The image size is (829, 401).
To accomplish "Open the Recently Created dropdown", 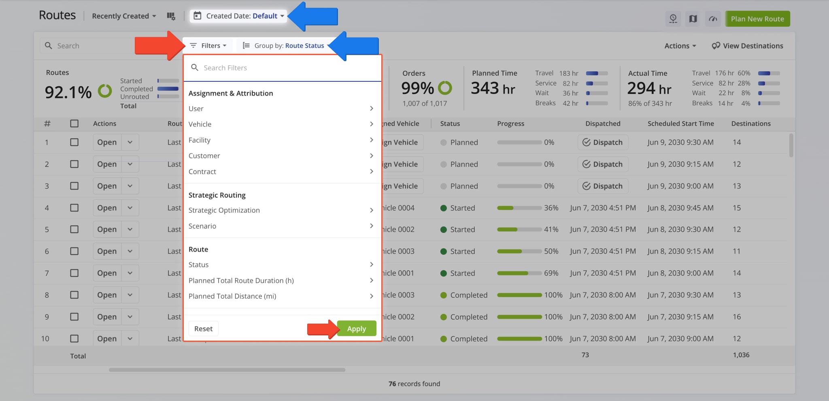I will pyautogui.click(x=123, y=16).
